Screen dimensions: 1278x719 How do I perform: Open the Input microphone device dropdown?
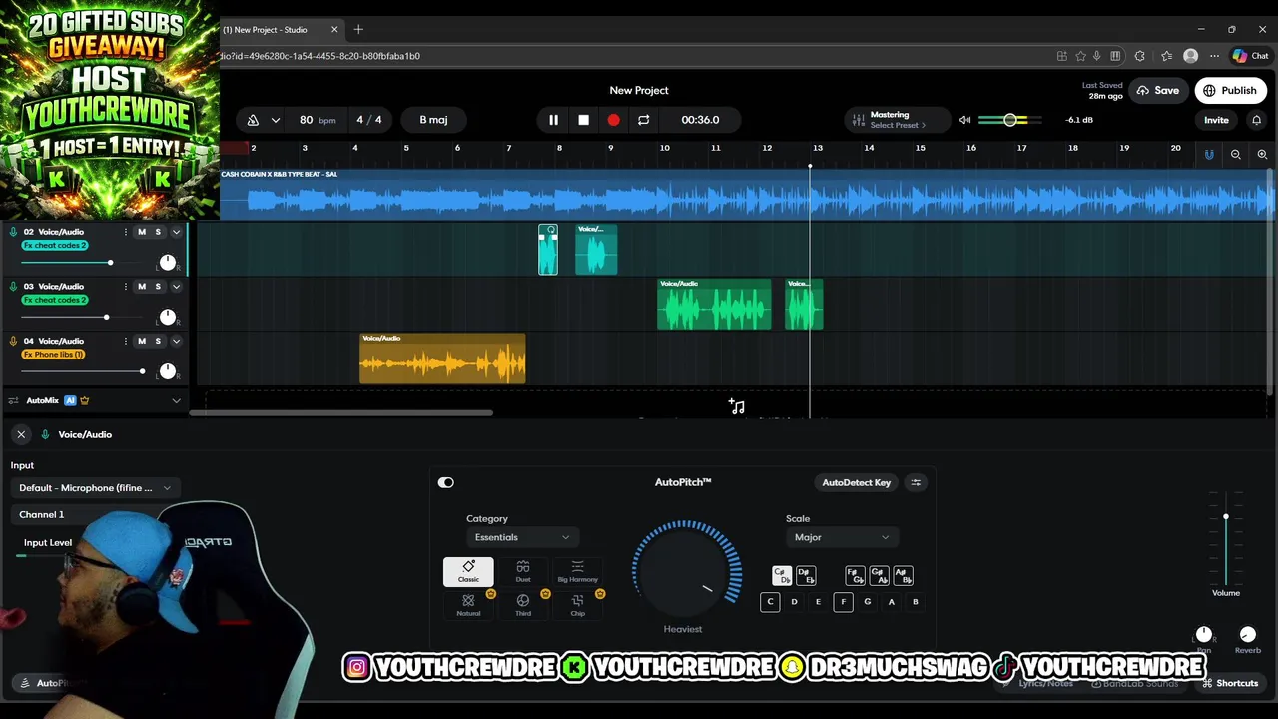coord(94,488)
